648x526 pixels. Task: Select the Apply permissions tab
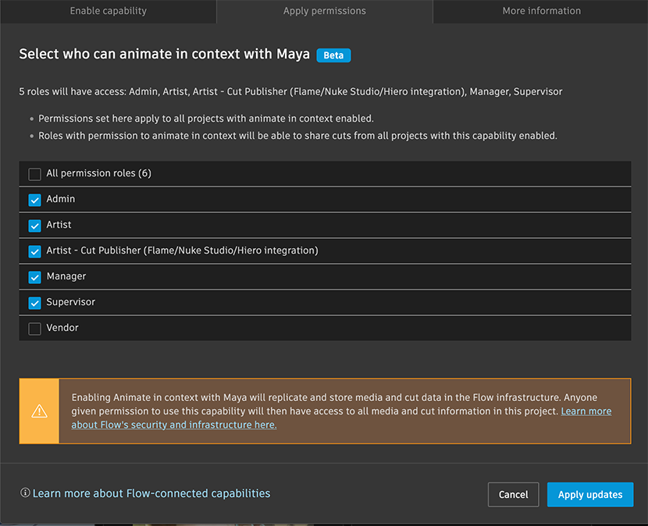pyautogui.click(x=324, y=11)
